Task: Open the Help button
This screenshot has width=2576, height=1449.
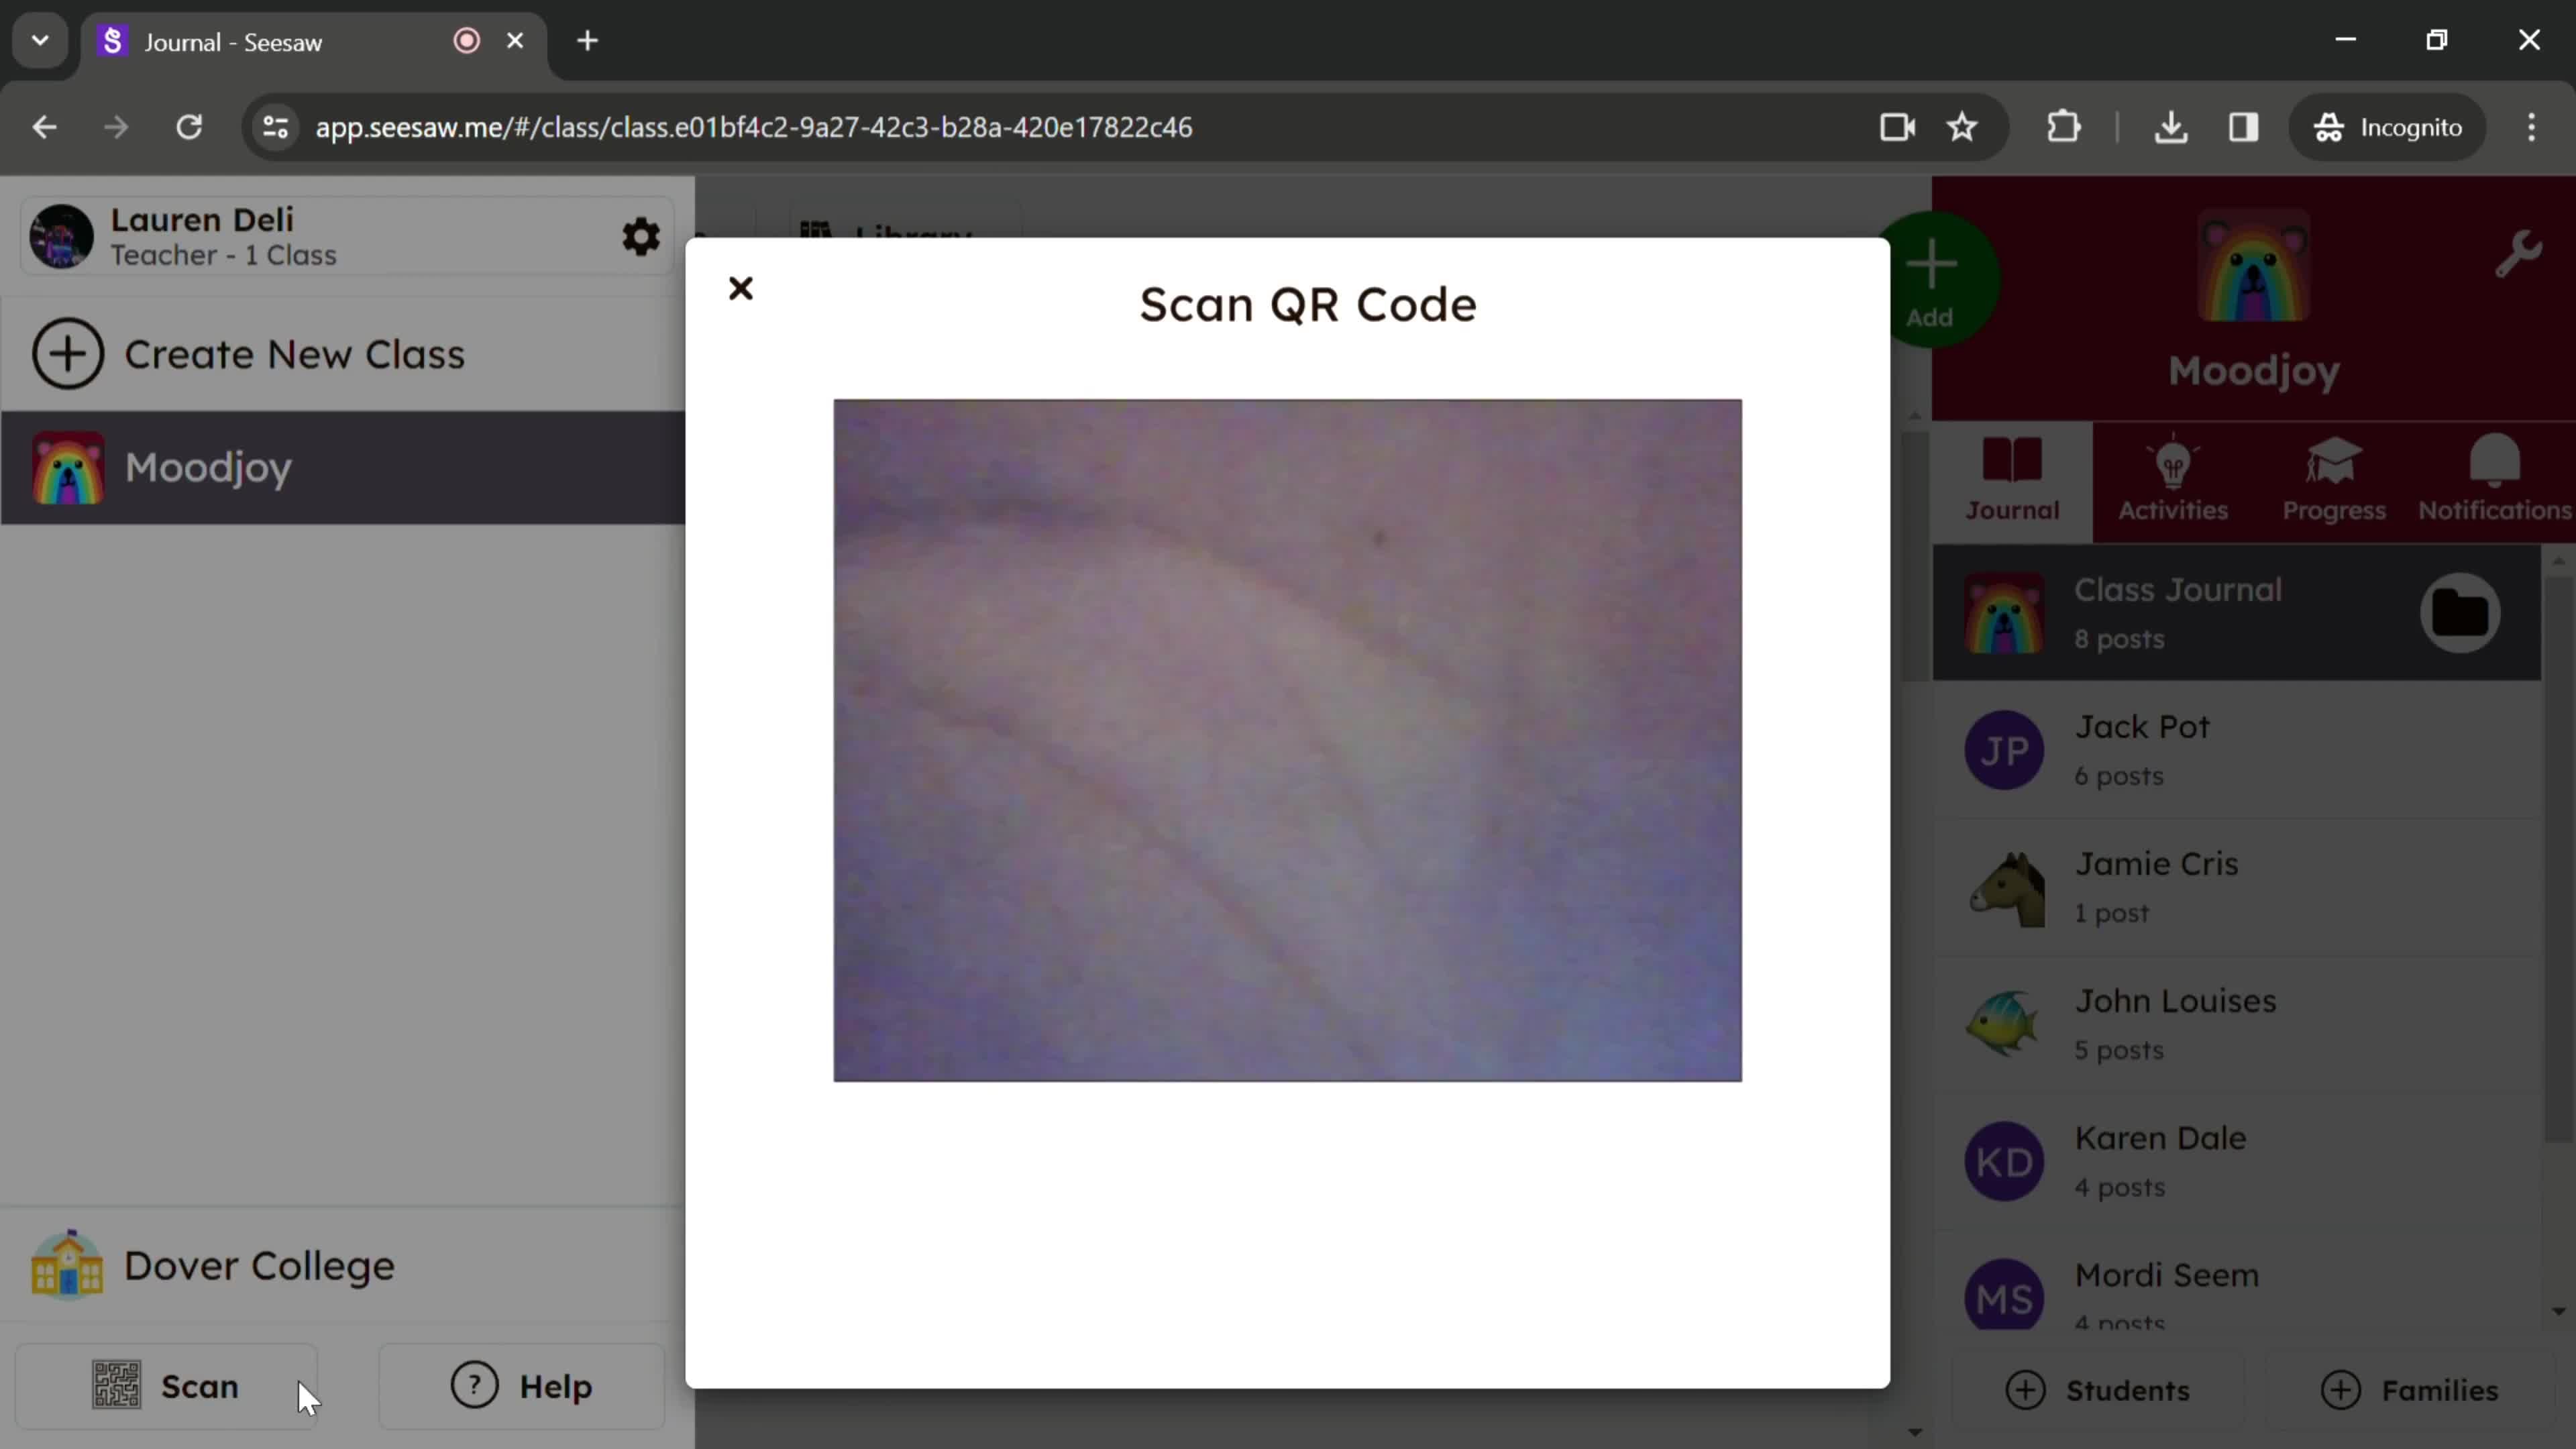Action: pyautogui.click(x=522, y=1386)
